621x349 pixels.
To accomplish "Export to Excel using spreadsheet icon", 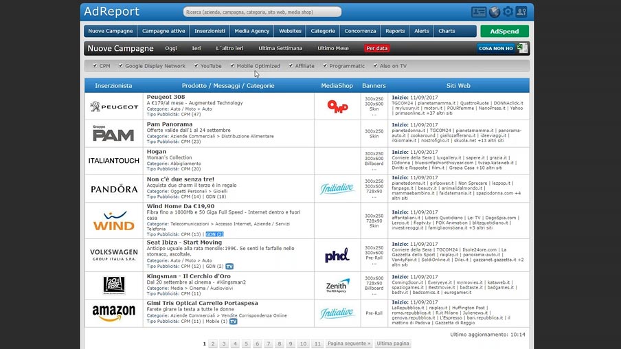I will click(522, 48).
